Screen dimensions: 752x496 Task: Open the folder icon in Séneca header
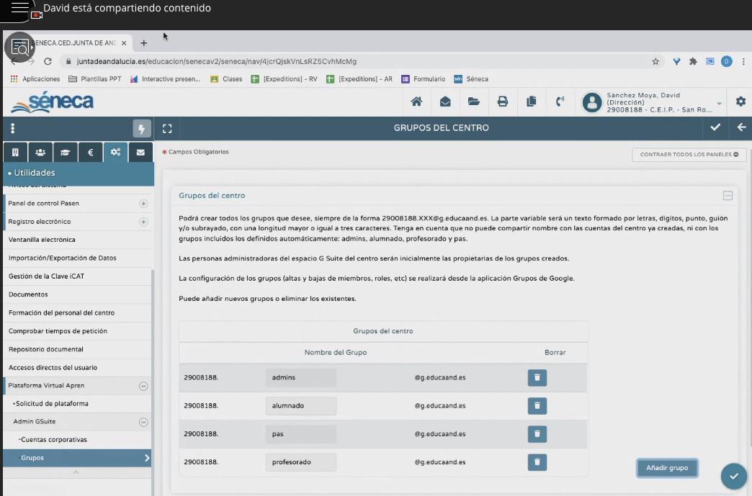474,102
